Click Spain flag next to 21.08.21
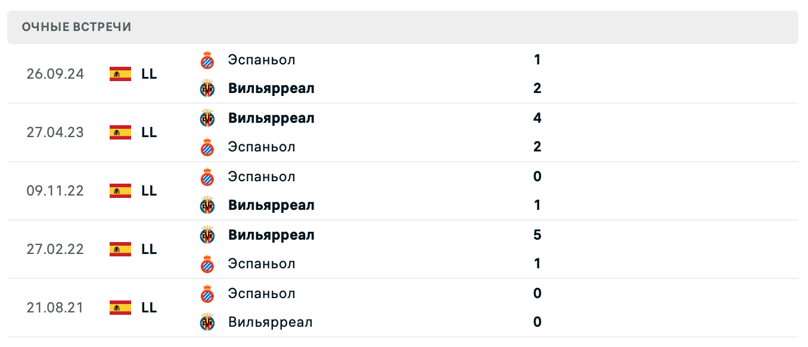The width and height of the screenshot is (808, 347). pyautogui.click(x=120, y=308)
